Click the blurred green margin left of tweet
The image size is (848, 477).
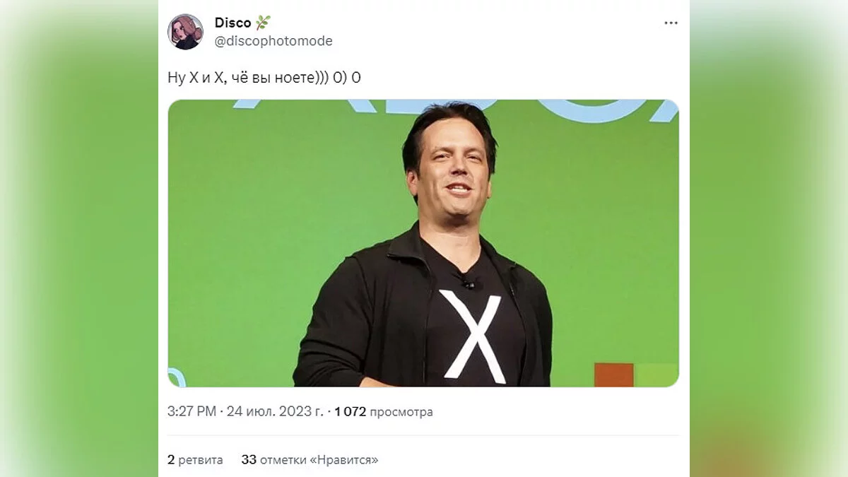click(x=79, y=238)
